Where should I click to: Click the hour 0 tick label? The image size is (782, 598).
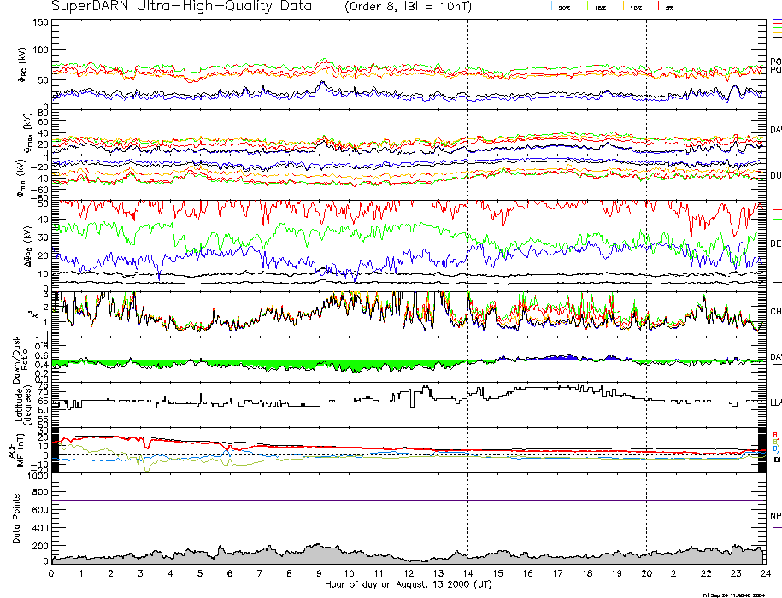51,575
